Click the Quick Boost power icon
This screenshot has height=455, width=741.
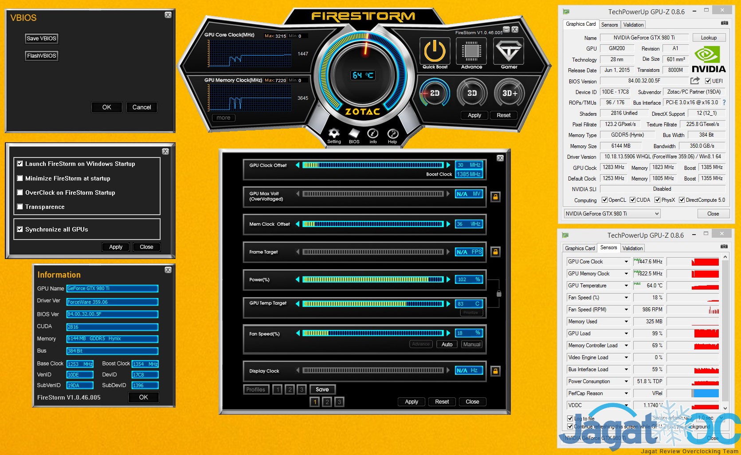click(435, 51)
